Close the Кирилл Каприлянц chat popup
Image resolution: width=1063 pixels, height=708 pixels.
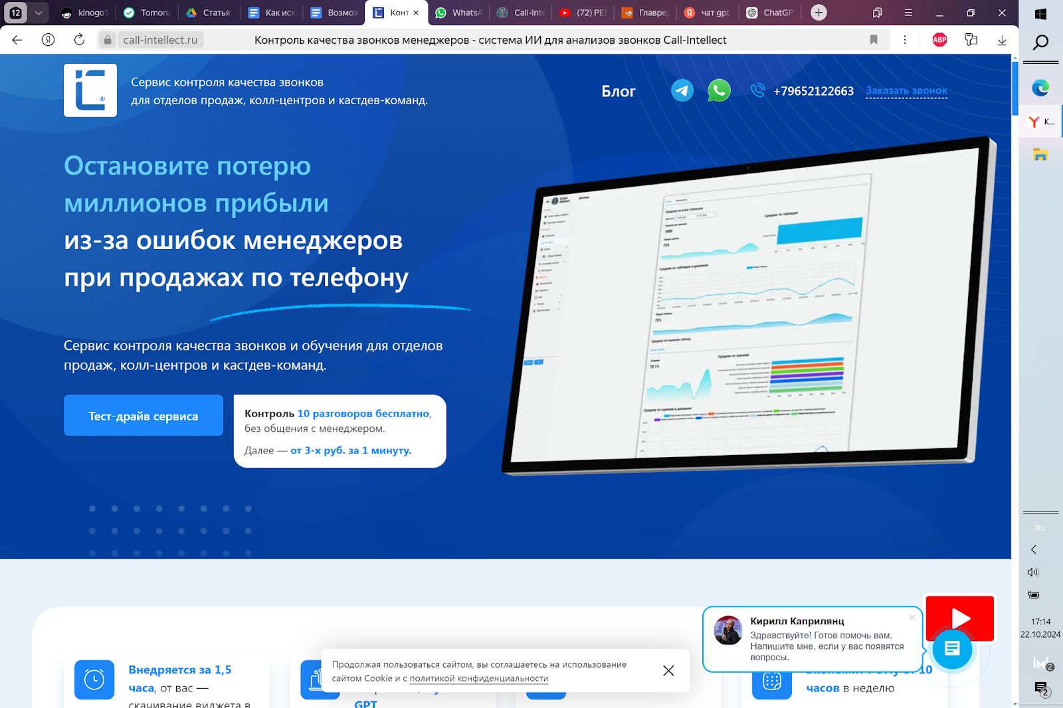tap(912, 617)
